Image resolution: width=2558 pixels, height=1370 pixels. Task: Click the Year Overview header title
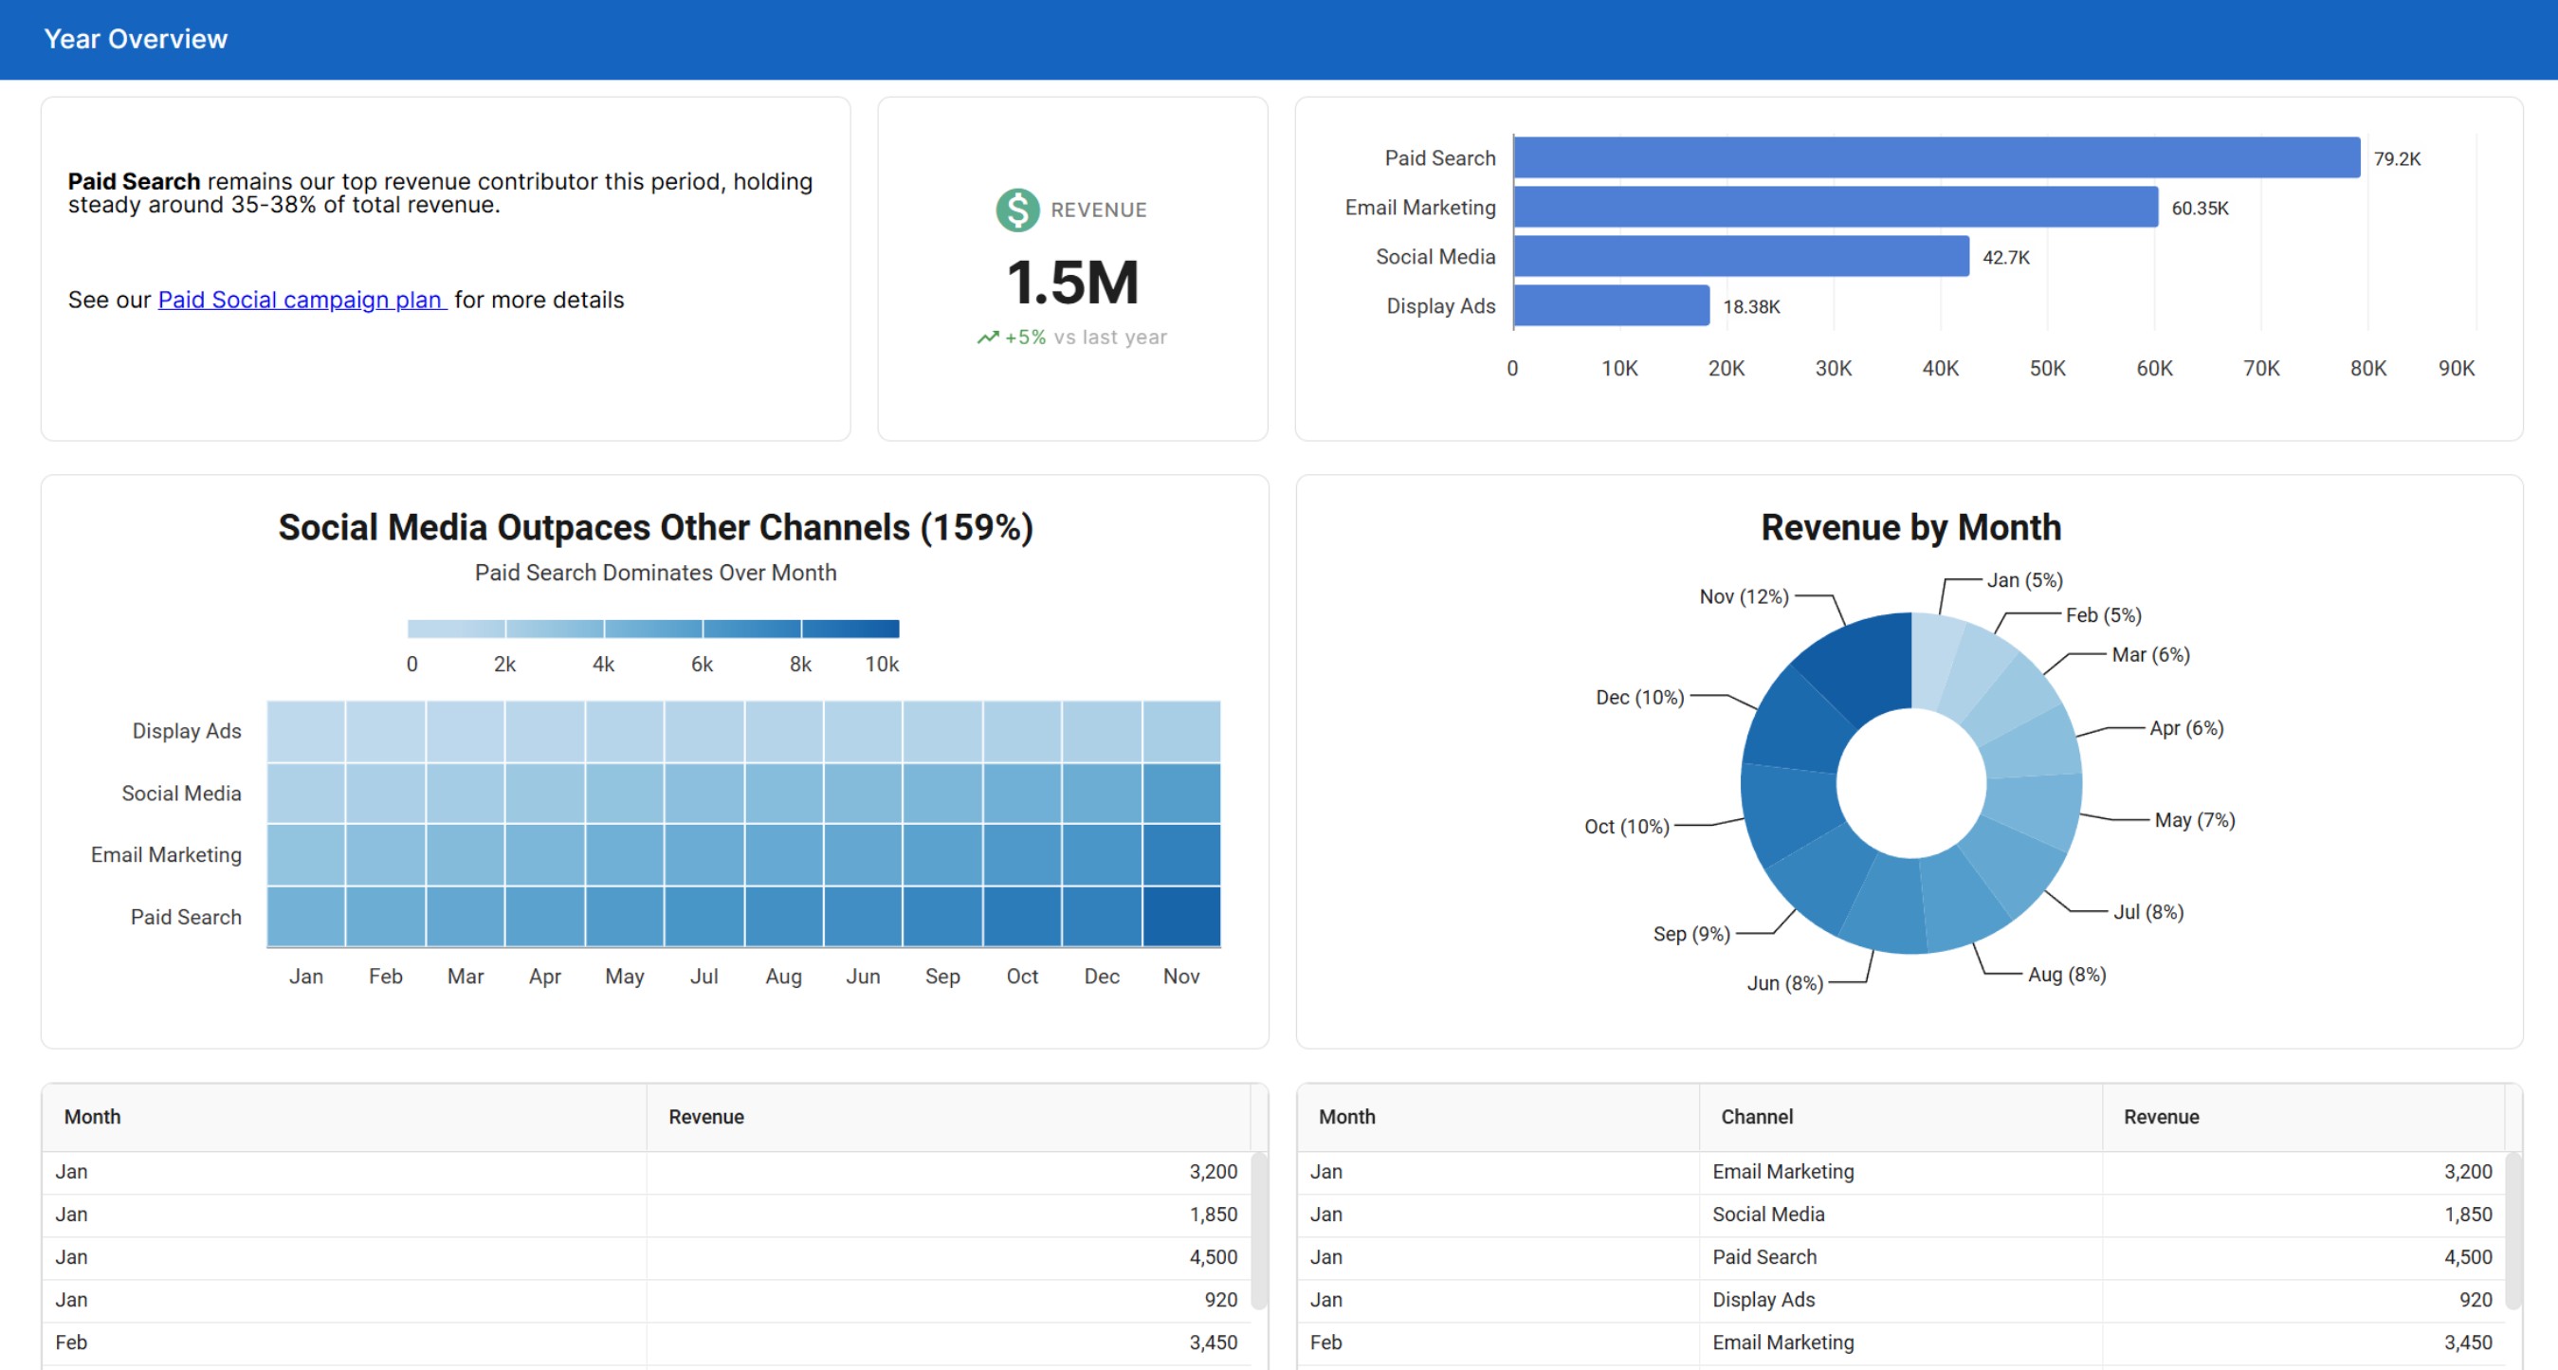(x=136, y=39)
